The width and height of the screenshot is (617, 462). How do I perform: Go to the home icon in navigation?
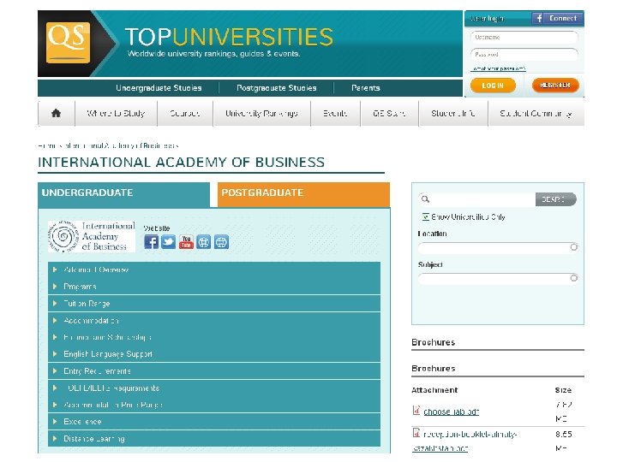pyautogui.click(x=57, y=113)
